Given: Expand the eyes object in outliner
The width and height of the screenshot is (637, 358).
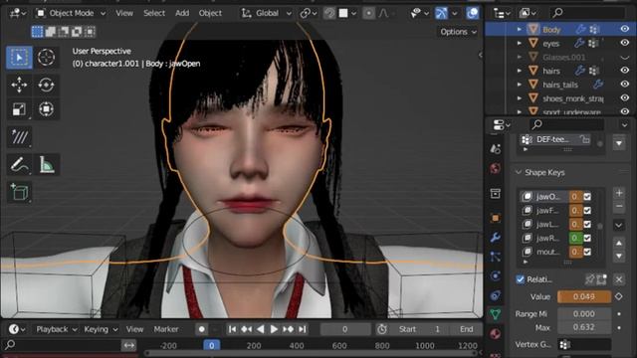Looking at the screenshot, I should pyautogui.click(x=520, y=43).
